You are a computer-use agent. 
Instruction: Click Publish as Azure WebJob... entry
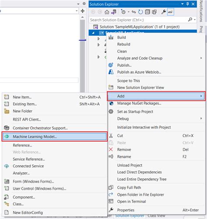click(156, 72)
